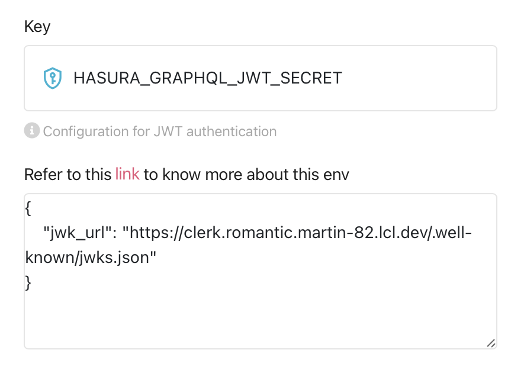Open the pink "link" hyperlink
This screenshot has width=527, height=385.
[x=127, y=174]
